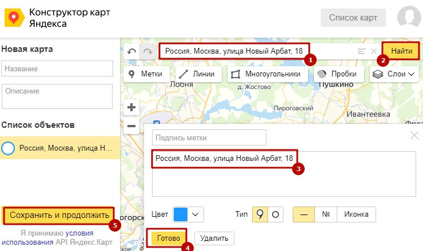Click the undo arrow icon
The width and height of the screenshot is (423, 251).
pos(132,52)
